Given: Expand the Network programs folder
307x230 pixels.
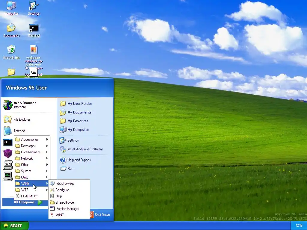Looking at the screenshot, I should (32, 158).
